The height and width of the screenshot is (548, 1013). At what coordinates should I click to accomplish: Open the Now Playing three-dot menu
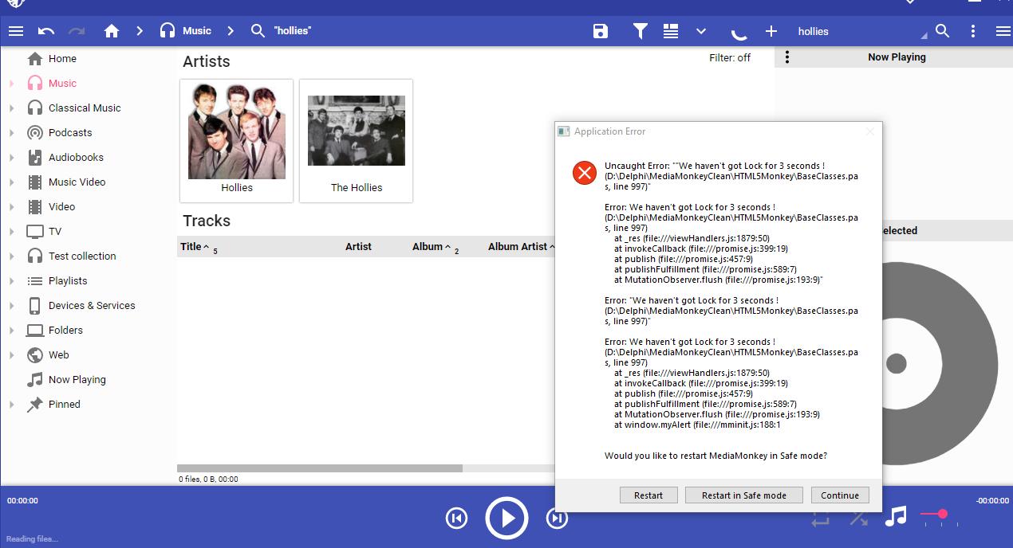(787, 57)
